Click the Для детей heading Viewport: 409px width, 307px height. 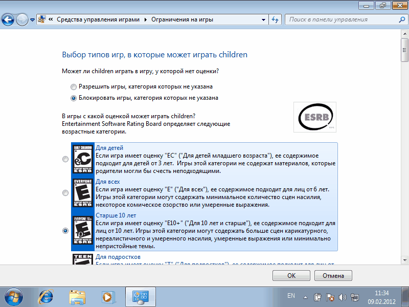(109, 148)
